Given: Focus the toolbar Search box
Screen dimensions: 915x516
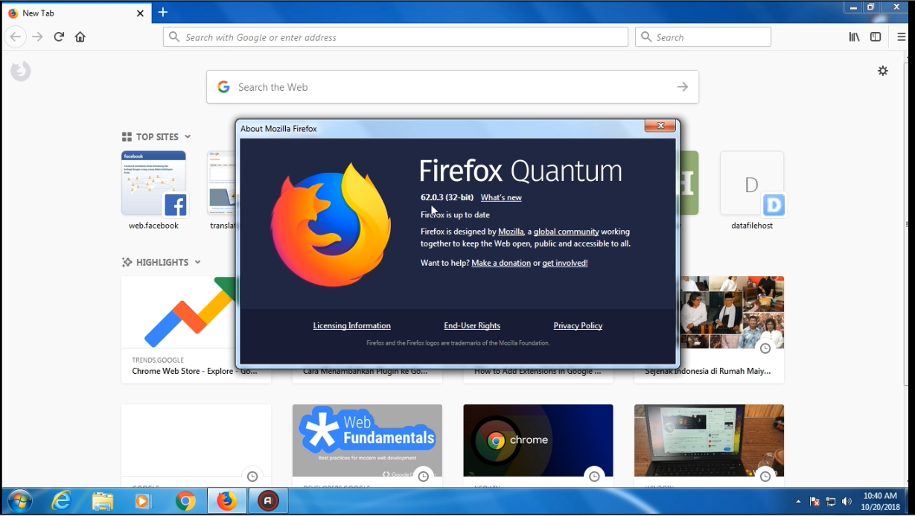Looking at the screenshot, I should [x=703, y=37].
